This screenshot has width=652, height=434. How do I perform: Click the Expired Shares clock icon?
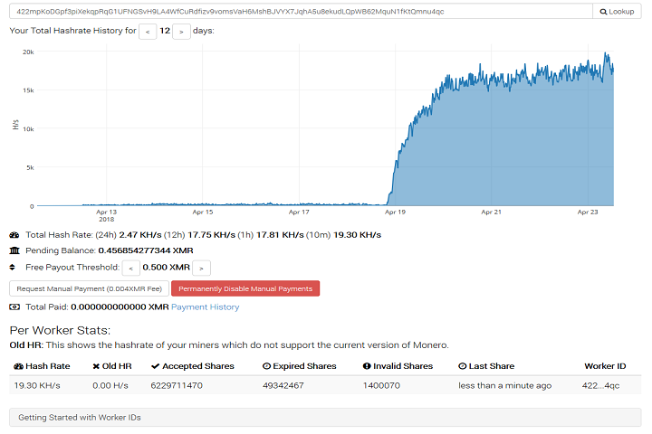point(266,366)
